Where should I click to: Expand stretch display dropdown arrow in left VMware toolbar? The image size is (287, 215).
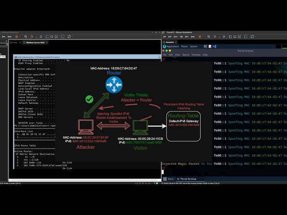72,37
